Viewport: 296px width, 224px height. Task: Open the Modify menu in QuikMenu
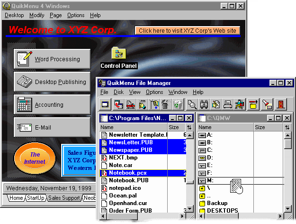[x=37, y=15]
